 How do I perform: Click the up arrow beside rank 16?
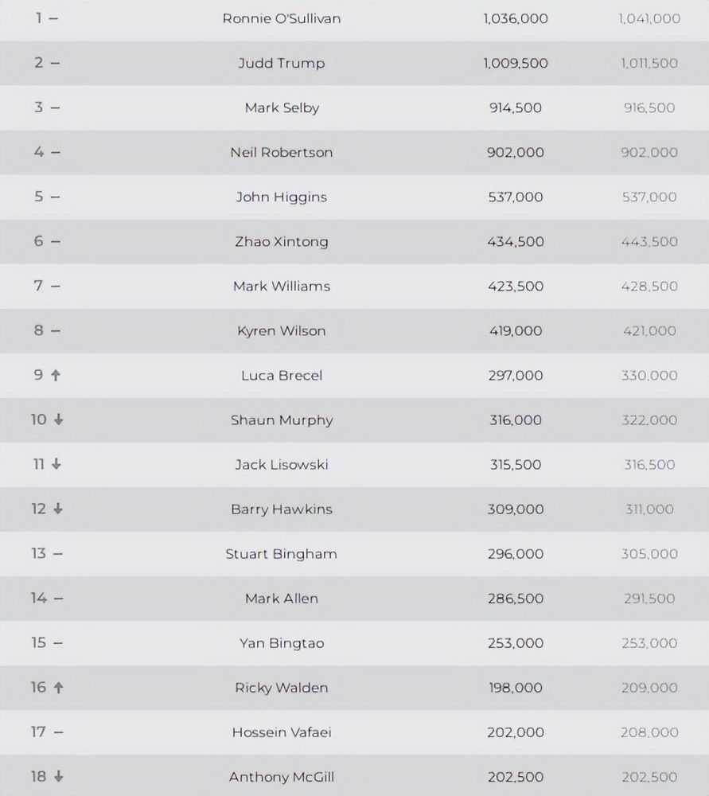[x=58, y=688]
